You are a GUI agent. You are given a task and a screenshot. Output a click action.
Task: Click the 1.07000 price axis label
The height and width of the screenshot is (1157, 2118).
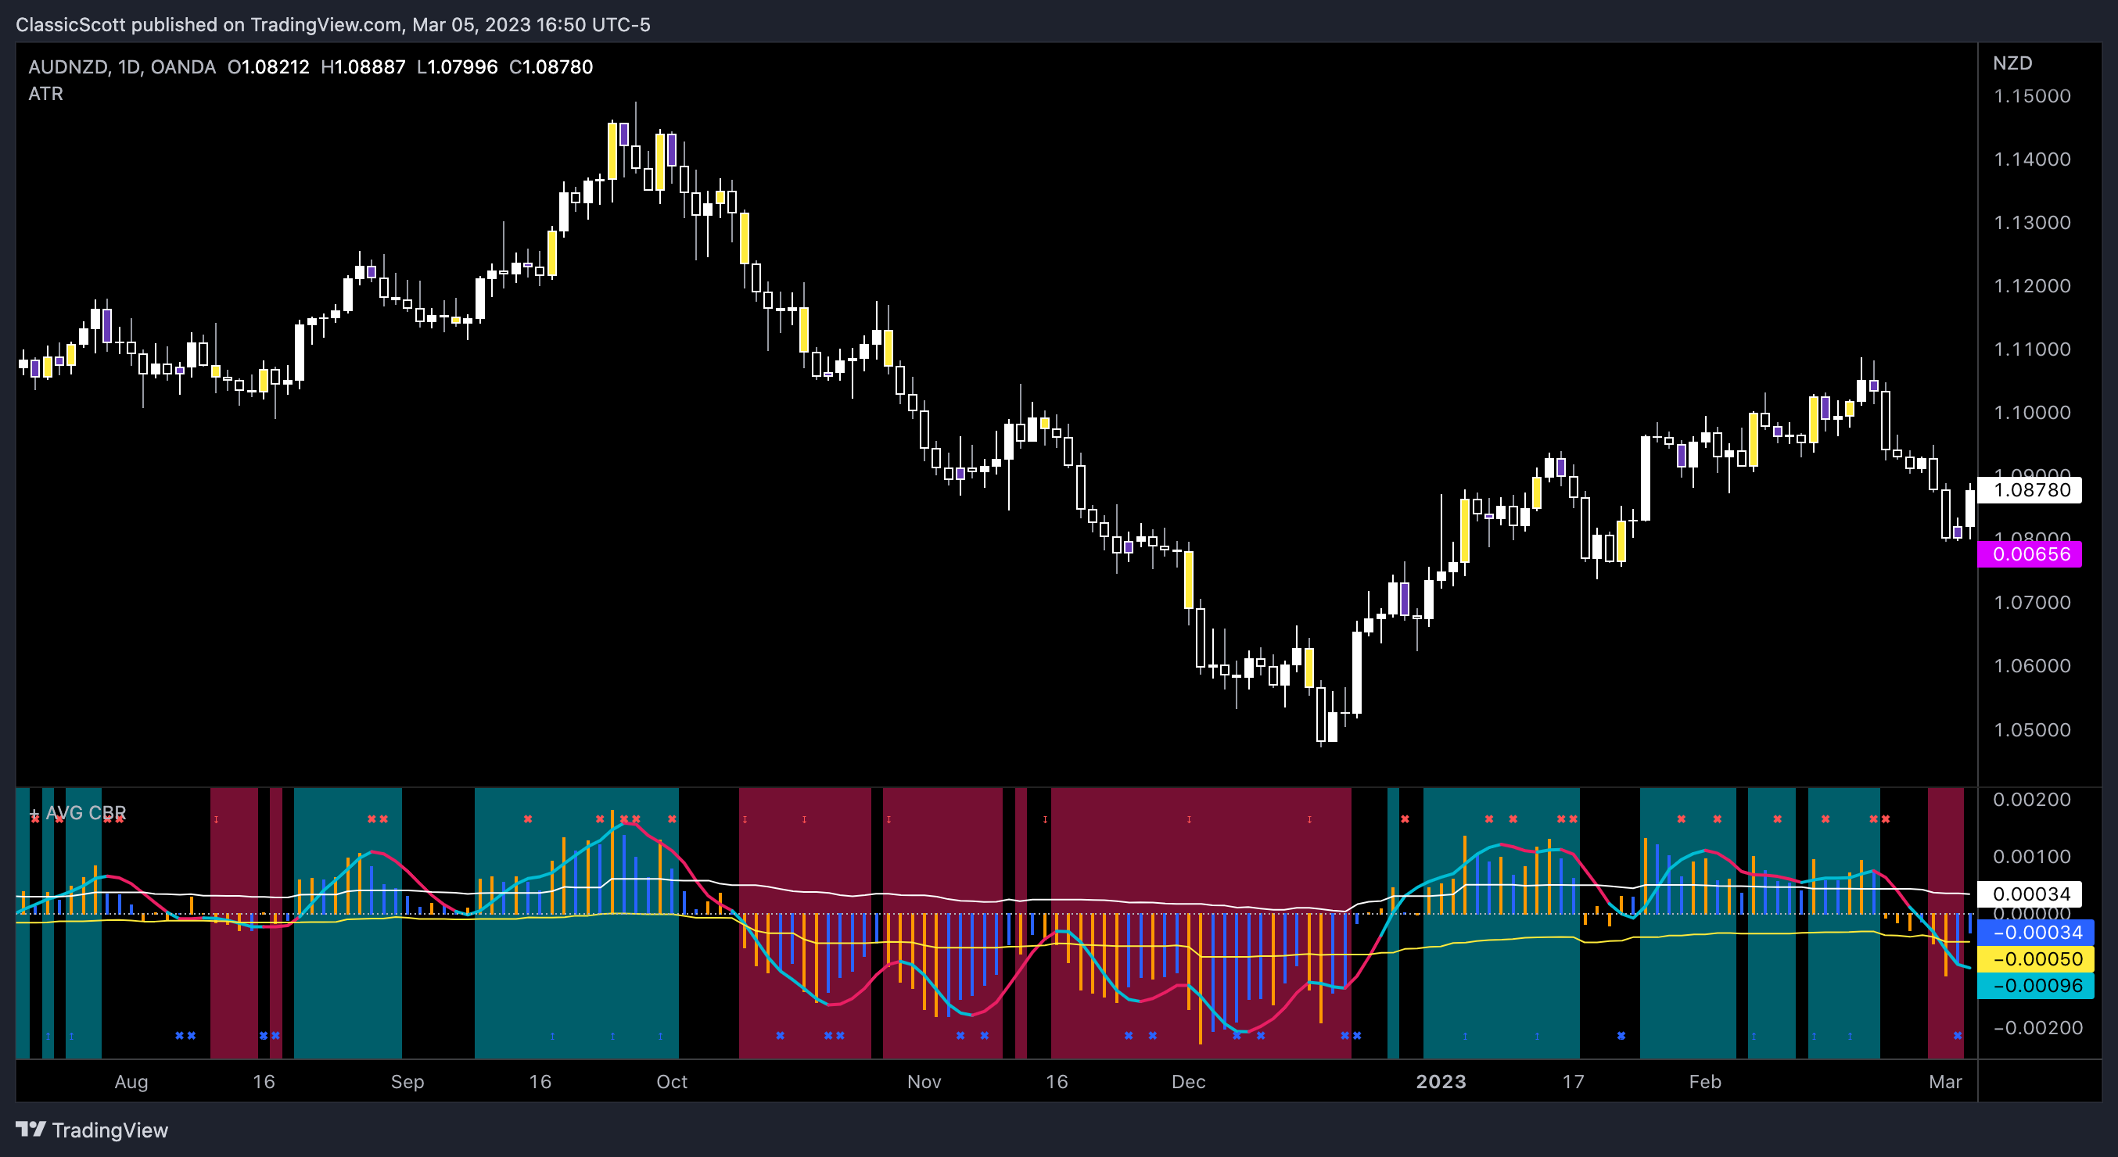(2032, 602)
